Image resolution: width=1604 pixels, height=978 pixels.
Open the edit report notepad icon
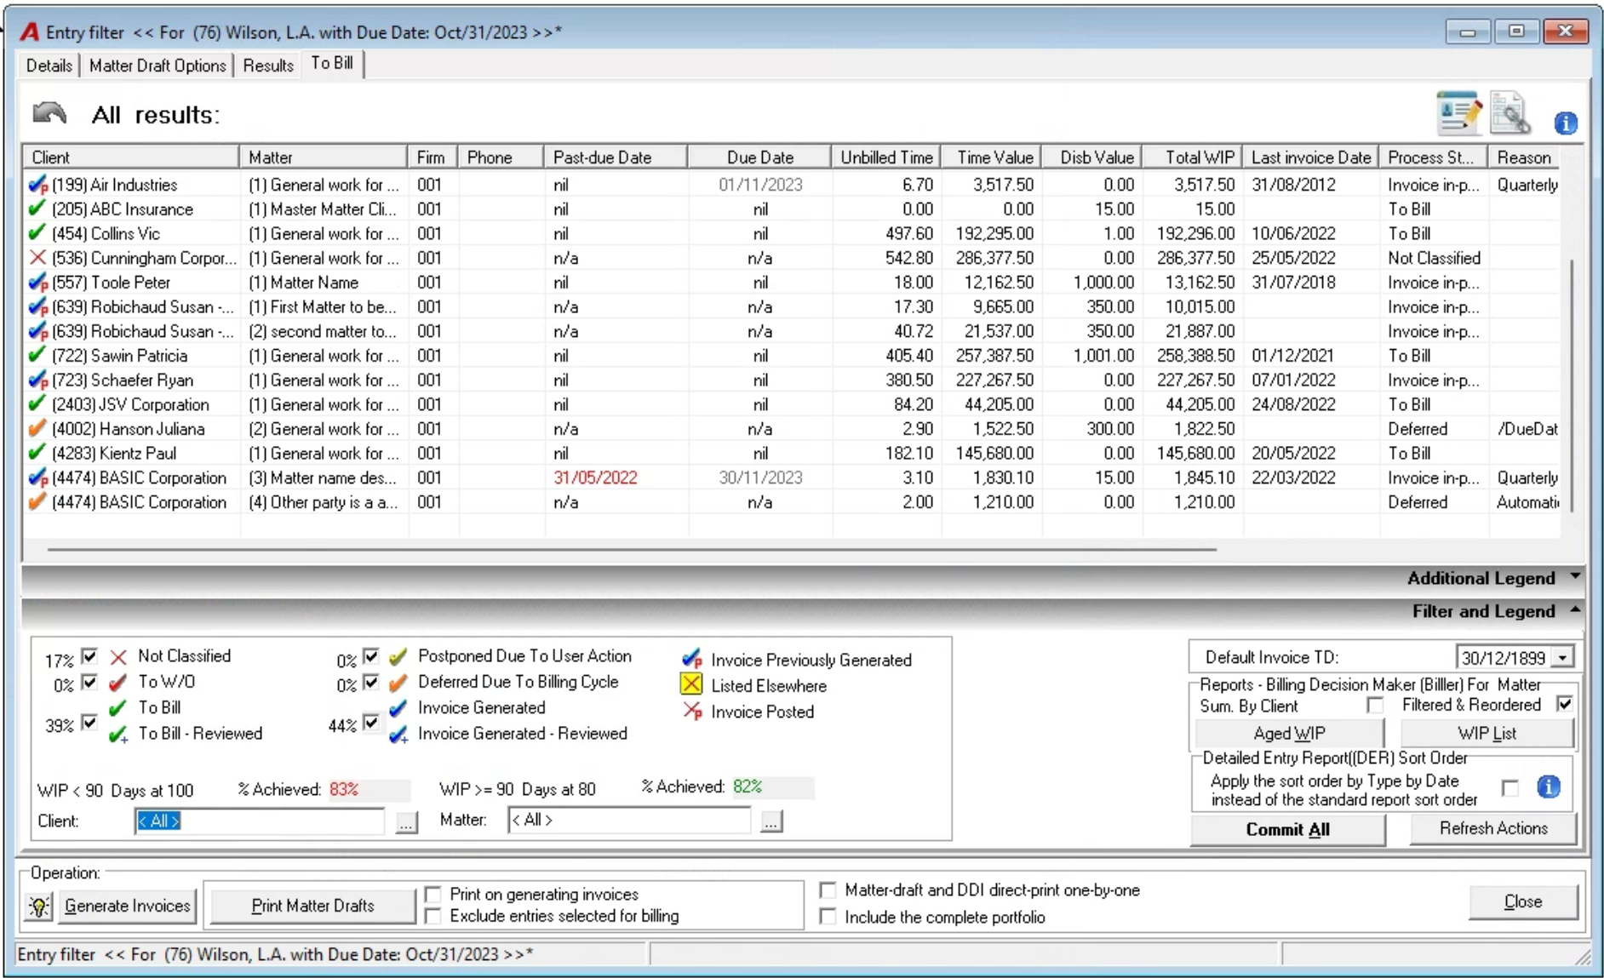1459,112
